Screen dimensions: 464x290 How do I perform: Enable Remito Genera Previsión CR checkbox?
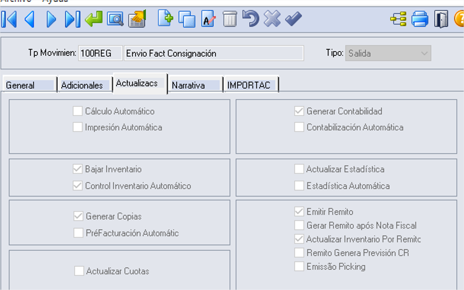click(x=299, y=253)
